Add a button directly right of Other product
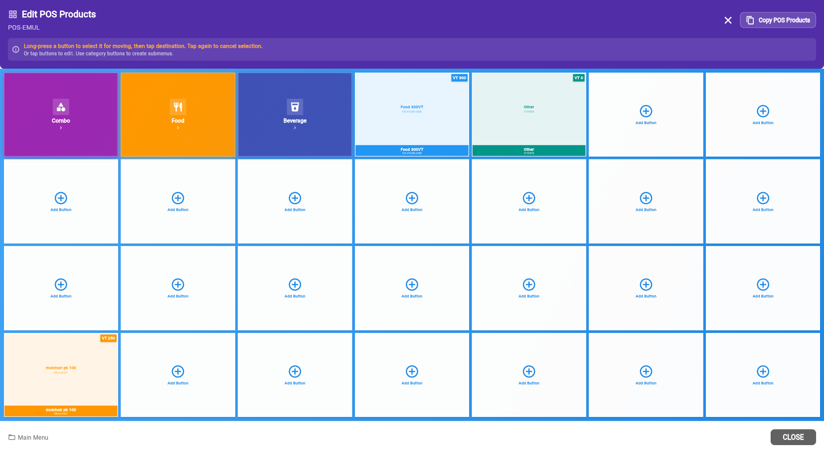The width and height of the screenshot is (824, 453). point(646,115)
